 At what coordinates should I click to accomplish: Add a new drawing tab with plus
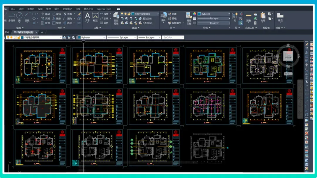pyautogui.click(x=42, y=32)
